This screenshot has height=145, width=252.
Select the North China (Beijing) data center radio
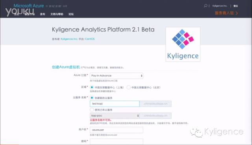[x=128, y=87]
